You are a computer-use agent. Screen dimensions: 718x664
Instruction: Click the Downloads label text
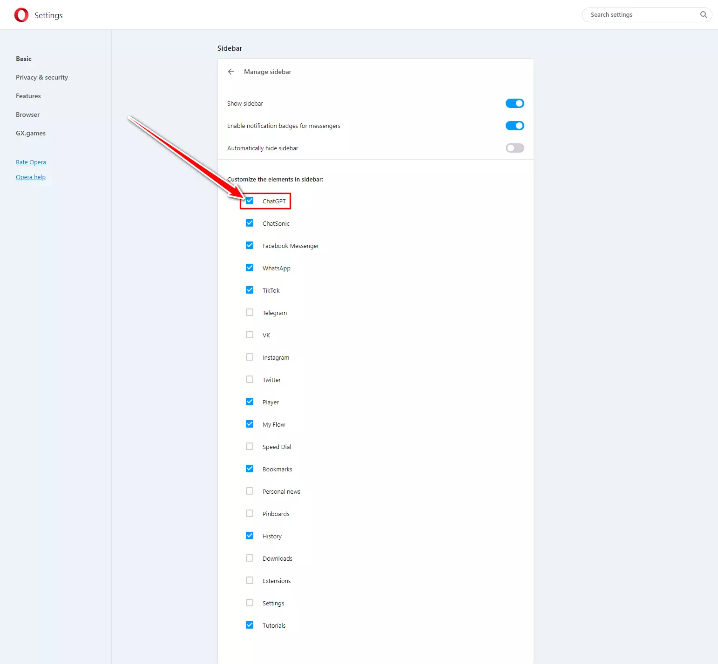[x=278, y=558]
